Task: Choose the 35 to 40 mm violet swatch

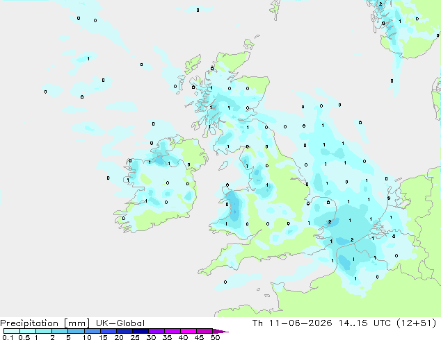Action: [x=173, y=331]
